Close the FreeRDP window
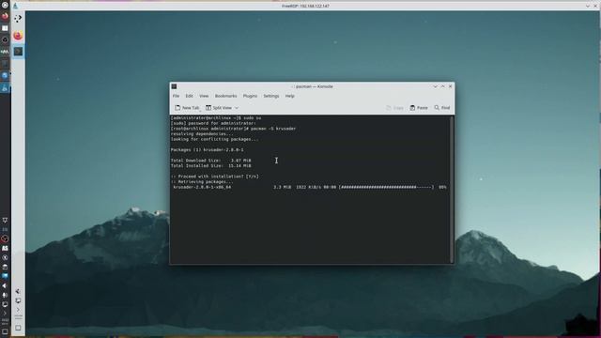 595,7
